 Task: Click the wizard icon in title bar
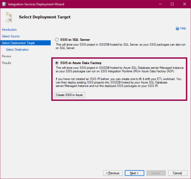pyautogui.click(x=4, y=4)
